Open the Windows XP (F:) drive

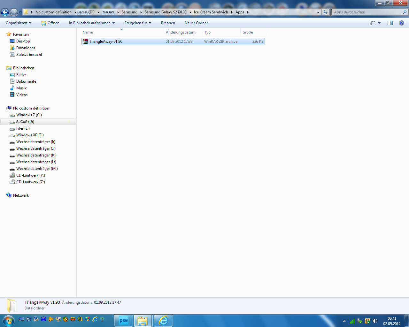[x=30, y=135]
